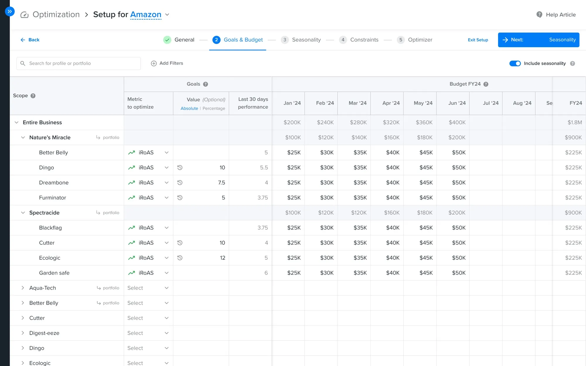Click the trend icon in Garden safe row
This screenshot has width=586, height=366.
[x=132, y=273]
